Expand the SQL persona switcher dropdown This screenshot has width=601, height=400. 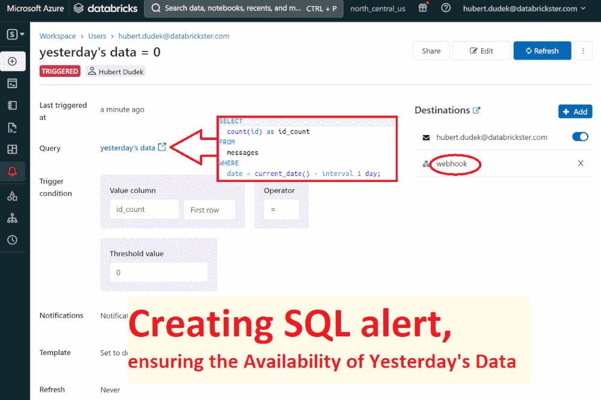(x=16, y=34)
